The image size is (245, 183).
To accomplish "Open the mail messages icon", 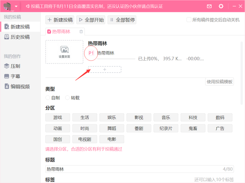I will coord(209,6).
